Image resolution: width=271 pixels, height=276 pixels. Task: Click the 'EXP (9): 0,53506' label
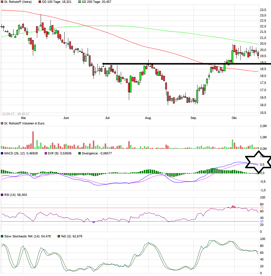click(60, 153)
